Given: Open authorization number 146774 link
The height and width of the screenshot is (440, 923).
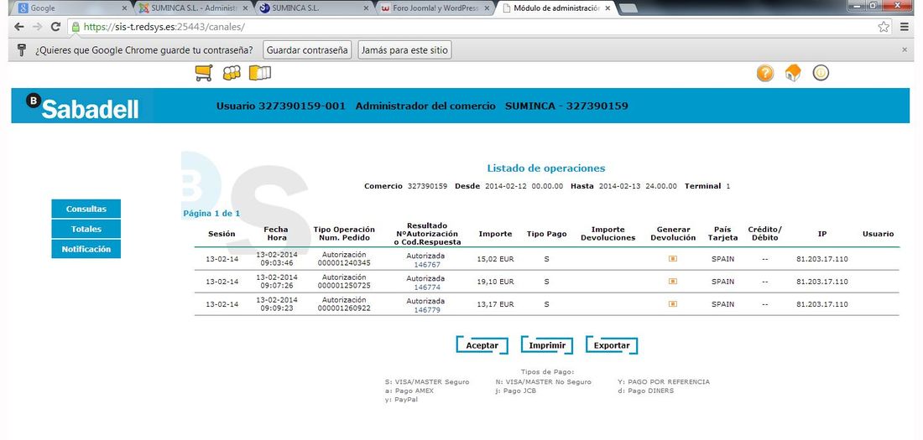Looking at the screenshot, I should [427, 287].
